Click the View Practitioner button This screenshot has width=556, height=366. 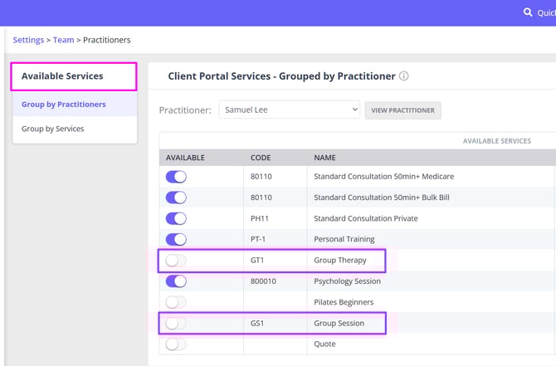[402, 110]
